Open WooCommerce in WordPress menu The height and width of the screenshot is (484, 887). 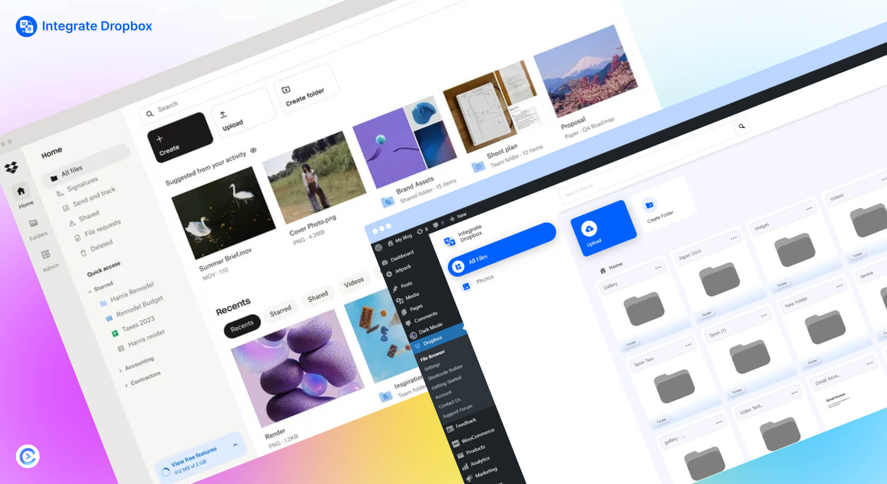point(473,438)
